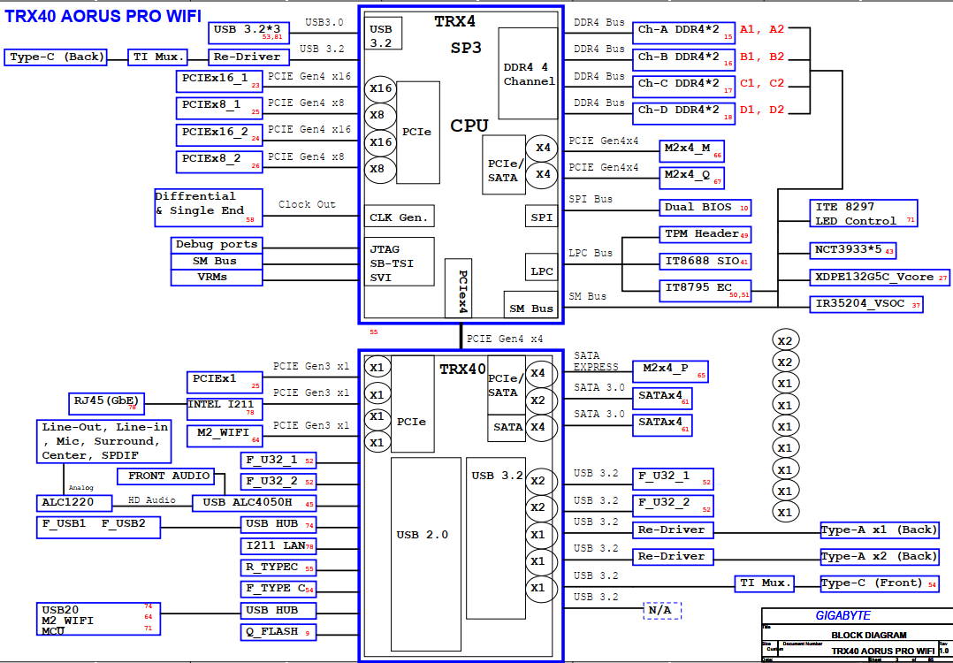Select the LPC block inside the CPU
The width and height of the screenshot is (953, 663).
(x=541, y=267)
